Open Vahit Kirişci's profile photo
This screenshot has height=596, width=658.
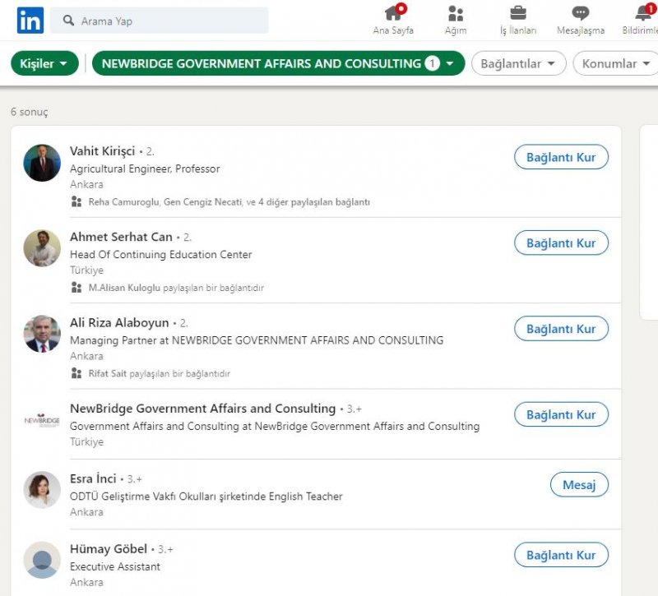click(x=42, y=163)
